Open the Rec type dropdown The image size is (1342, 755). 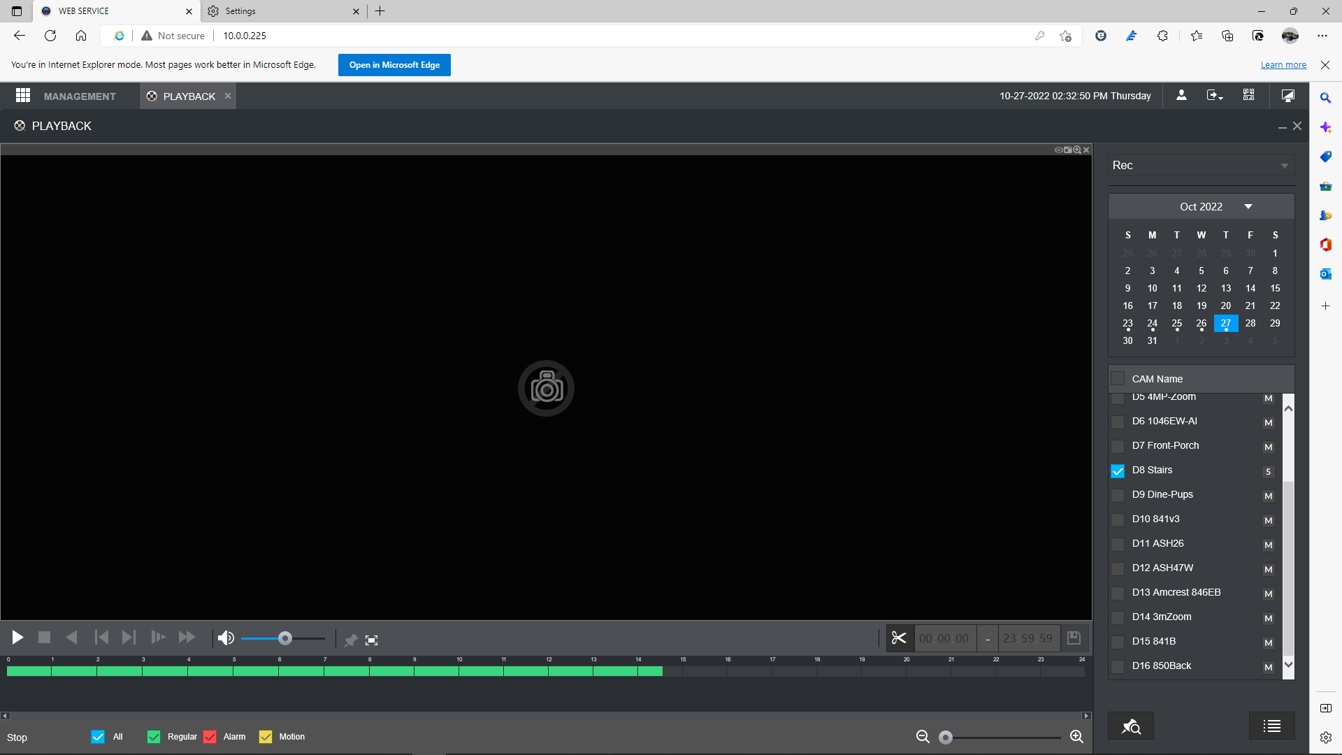[x=1201, y=166]
